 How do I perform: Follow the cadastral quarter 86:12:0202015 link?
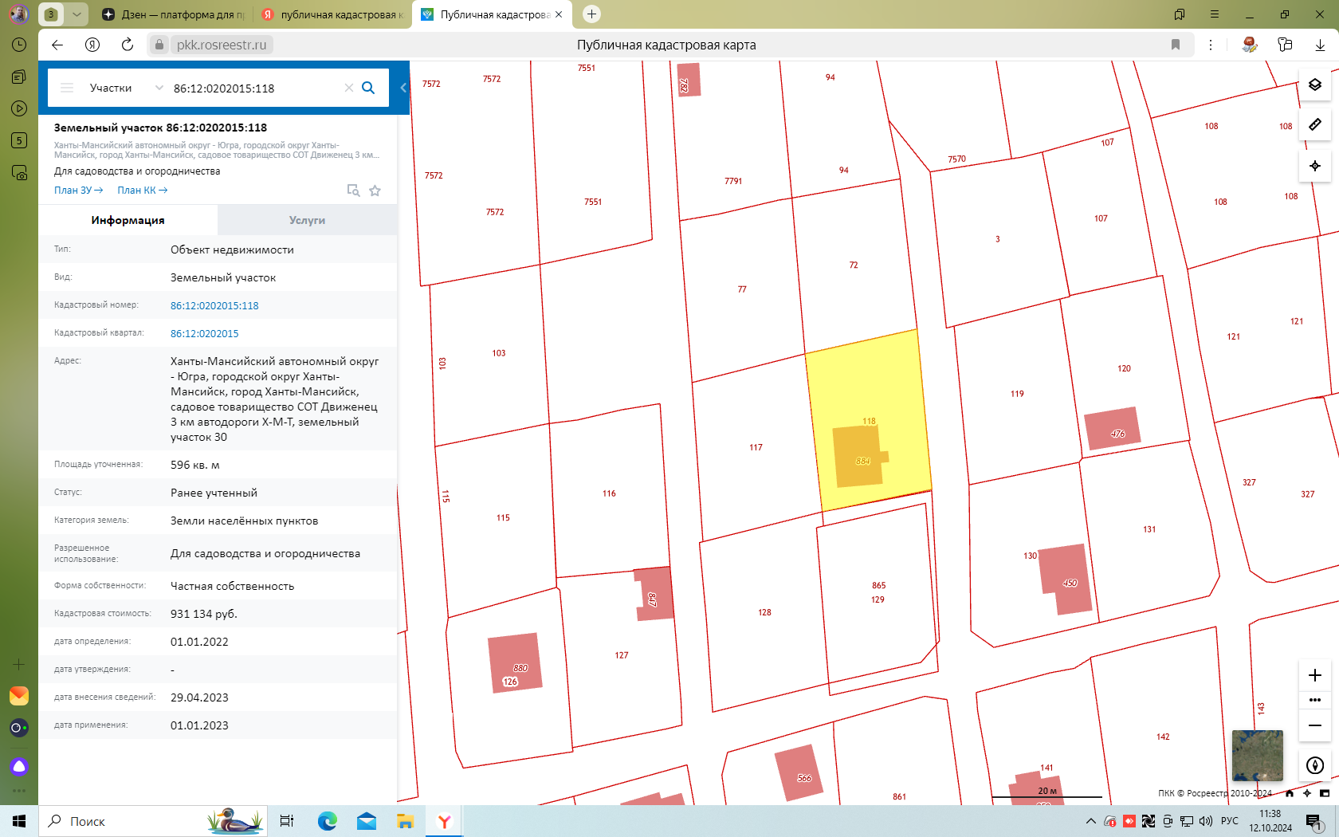[205, 333]
